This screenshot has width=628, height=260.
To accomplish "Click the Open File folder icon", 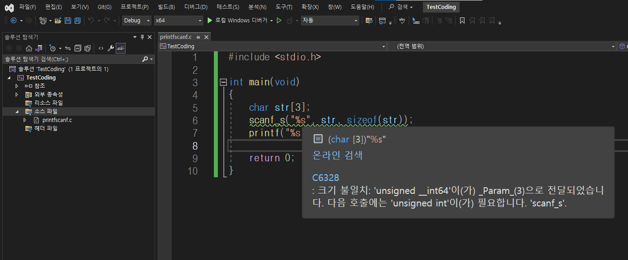I will (x=58, y=21).
